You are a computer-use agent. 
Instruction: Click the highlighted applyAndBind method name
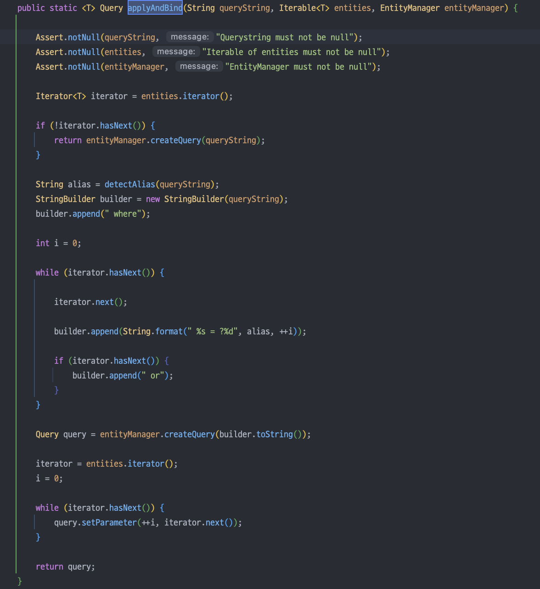(155, 8)
